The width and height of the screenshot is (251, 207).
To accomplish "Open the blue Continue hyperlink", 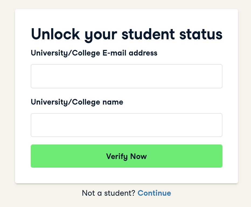I will click(154, 193).
